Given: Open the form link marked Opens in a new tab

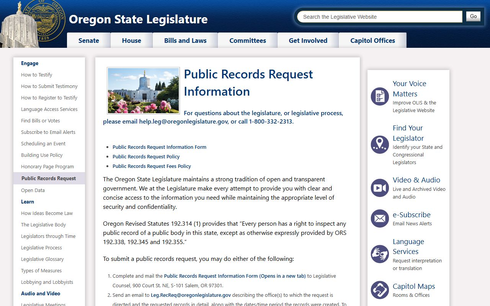Looking at the screenshot, I should (235, 276).
